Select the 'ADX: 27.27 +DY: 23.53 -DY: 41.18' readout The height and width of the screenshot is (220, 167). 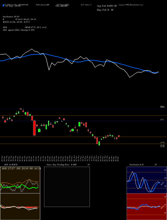(21, 169)
